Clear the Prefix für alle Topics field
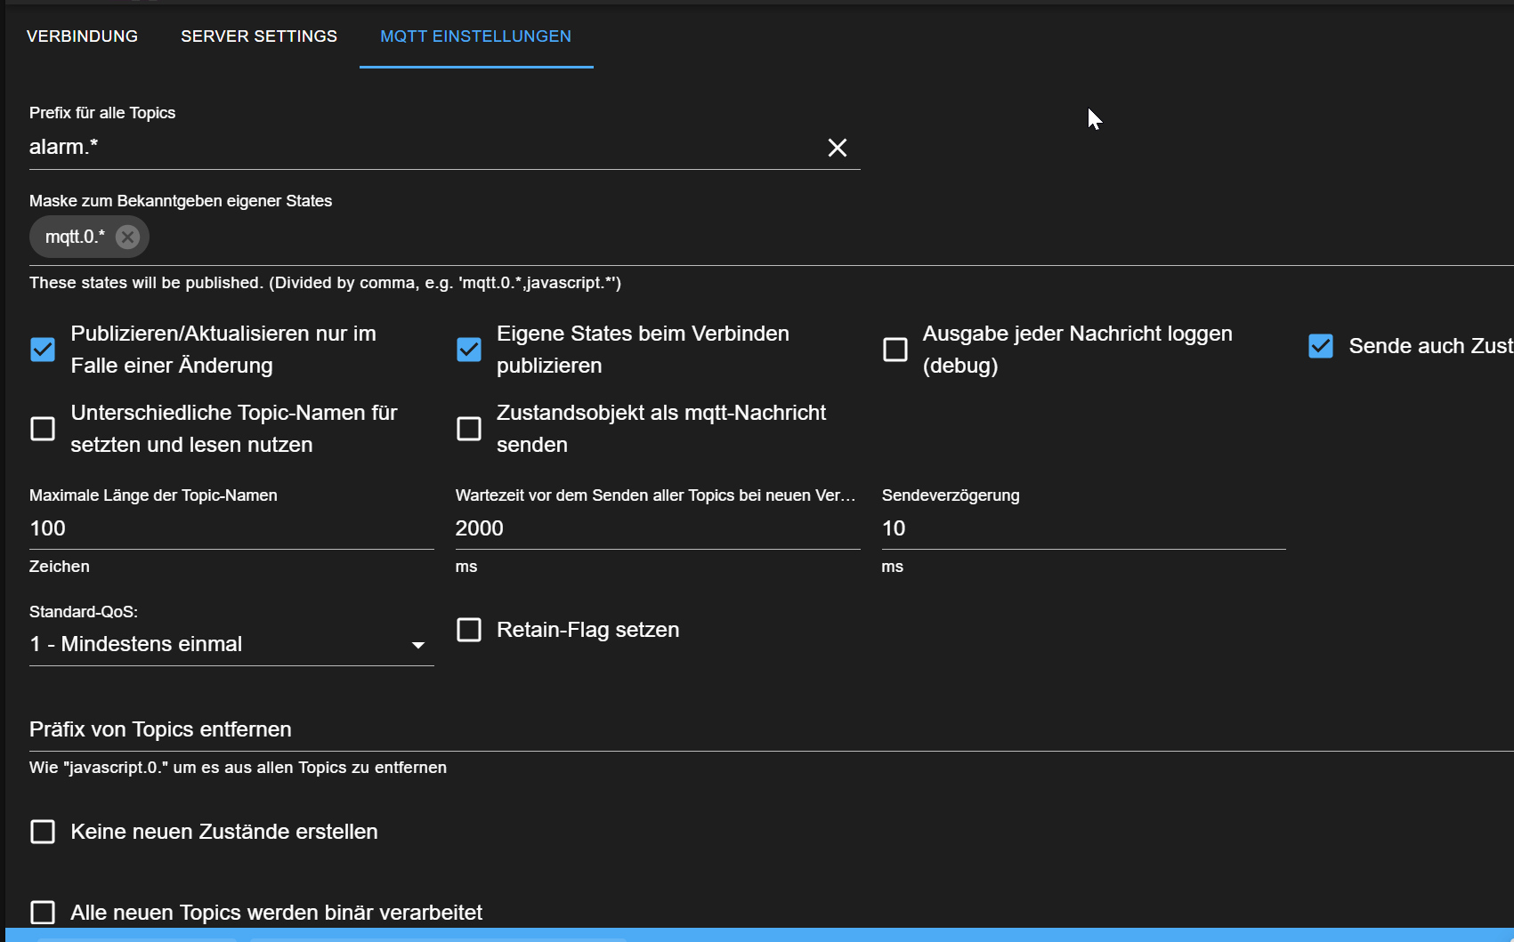Viewport: 1514px width, 942px height. (x=837, y=148)
